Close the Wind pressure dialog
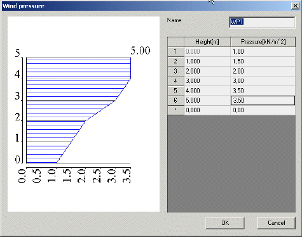The image size is (302, 237). (295, 6)
